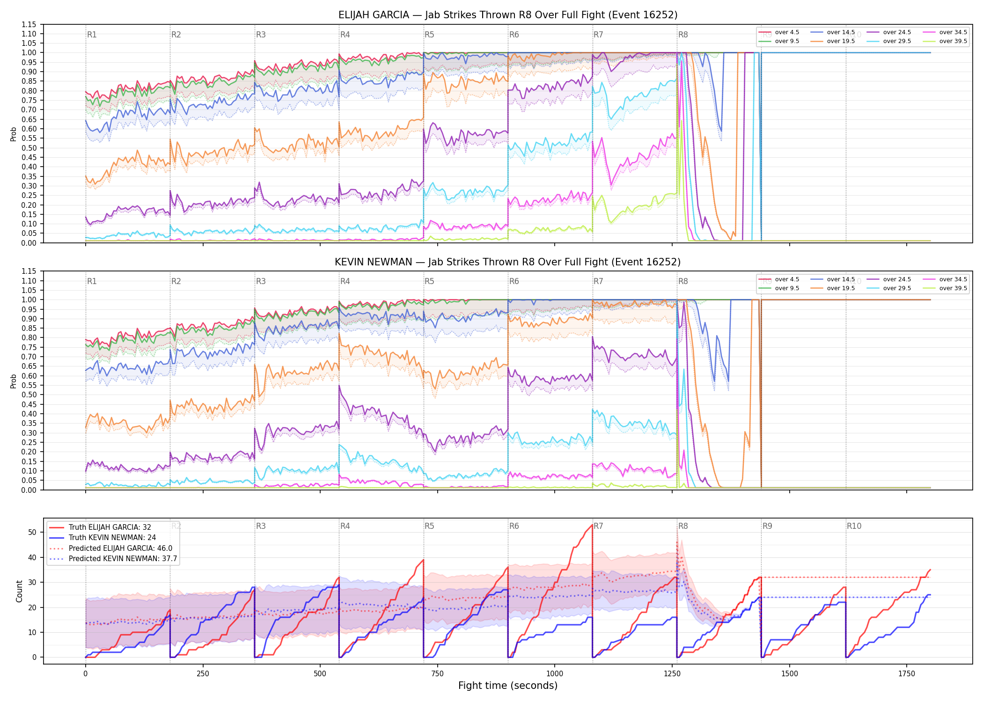Click the R5 round marker in top chart
This screenshot has width=983, height=702.
pyautogui.click(x=429, y=35)
